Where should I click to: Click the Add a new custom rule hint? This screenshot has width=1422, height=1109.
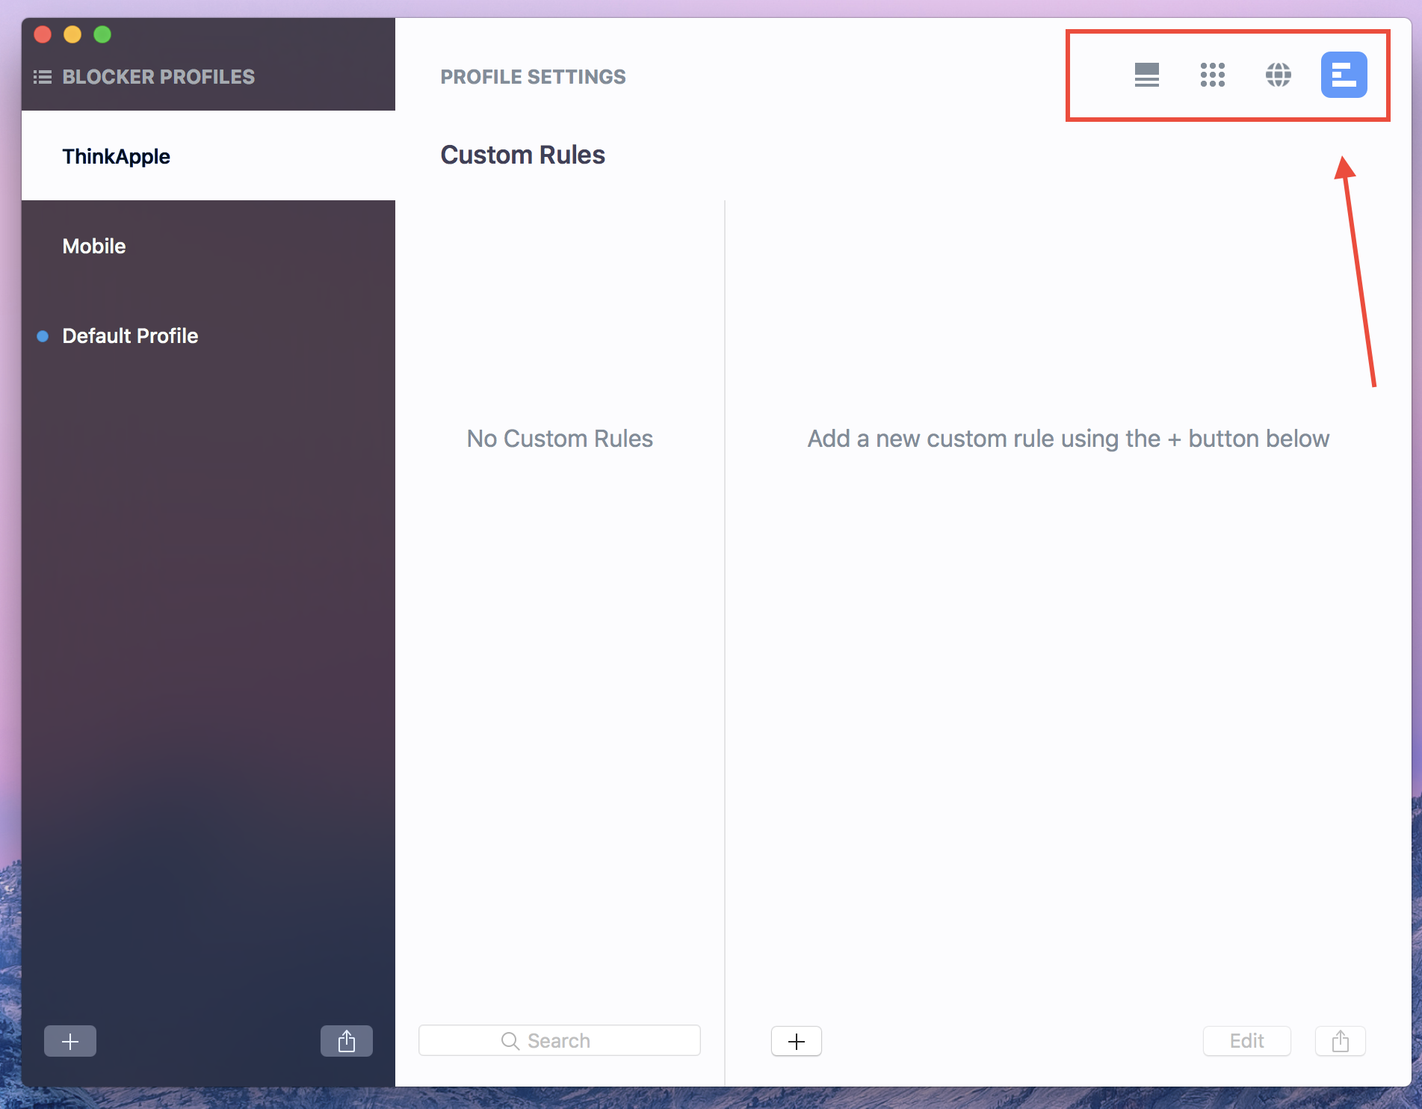(1069, 439)
